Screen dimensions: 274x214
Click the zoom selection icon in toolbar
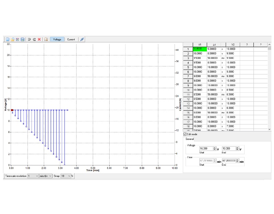46,39
